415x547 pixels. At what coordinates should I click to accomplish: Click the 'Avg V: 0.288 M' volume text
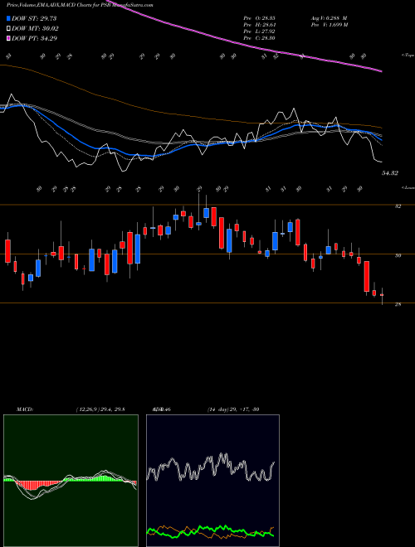[x=329, y=18]
